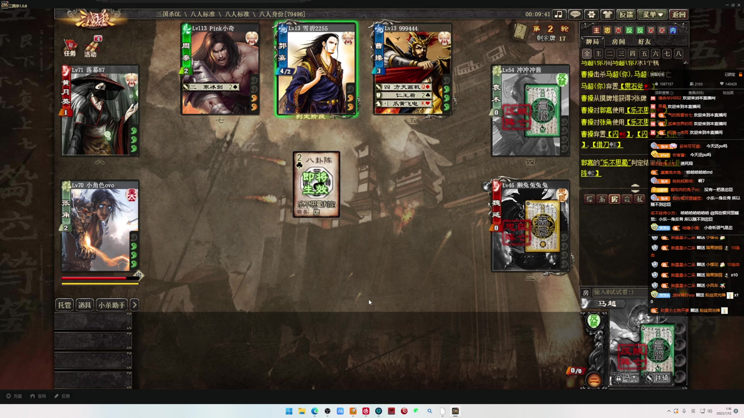
Task: Select the 三 seat log filter
Action: [x=621, y=54]
